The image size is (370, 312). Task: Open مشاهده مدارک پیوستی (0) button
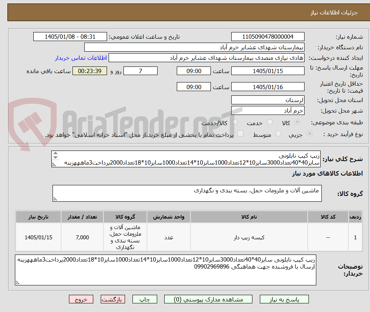(x=208, y=299)
